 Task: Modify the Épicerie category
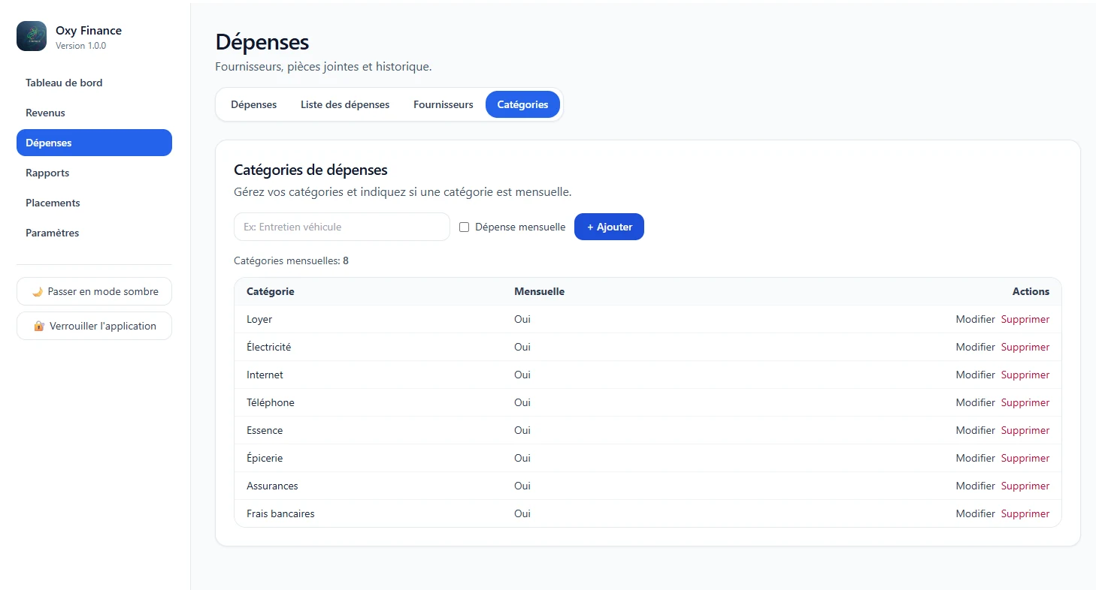[975, 458]
